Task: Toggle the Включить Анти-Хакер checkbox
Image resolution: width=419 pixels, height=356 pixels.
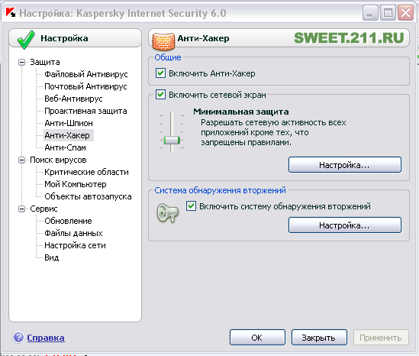Action: click(x=160, y=73)
